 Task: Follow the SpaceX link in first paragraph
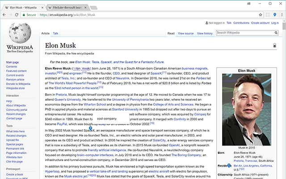click(x=156, y=73)
